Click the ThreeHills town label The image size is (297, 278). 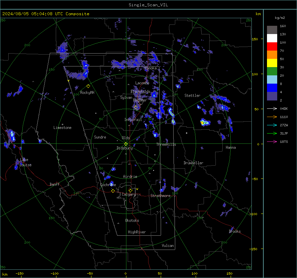tap(166, 144)
